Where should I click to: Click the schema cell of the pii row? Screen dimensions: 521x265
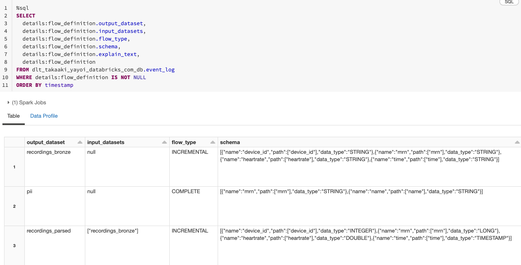[x=351, y=192]
